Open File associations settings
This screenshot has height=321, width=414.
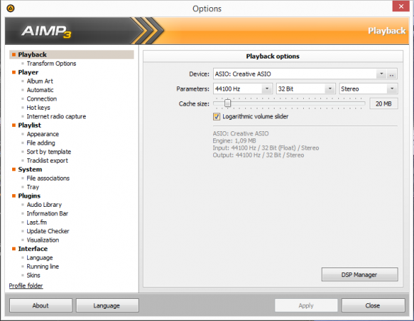pos(48,178)
